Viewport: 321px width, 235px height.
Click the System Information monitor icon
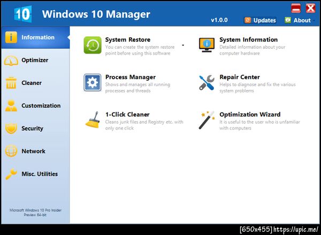point(207,45)
